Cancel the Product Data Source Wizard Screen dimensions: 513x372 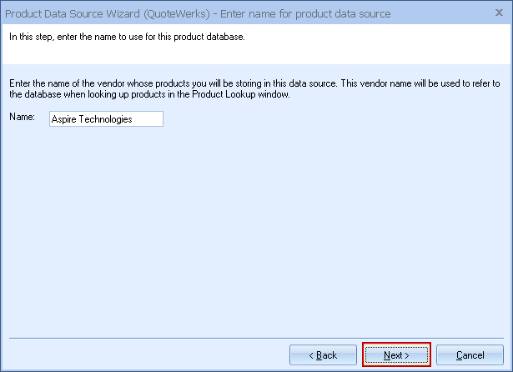pos(470,354)
